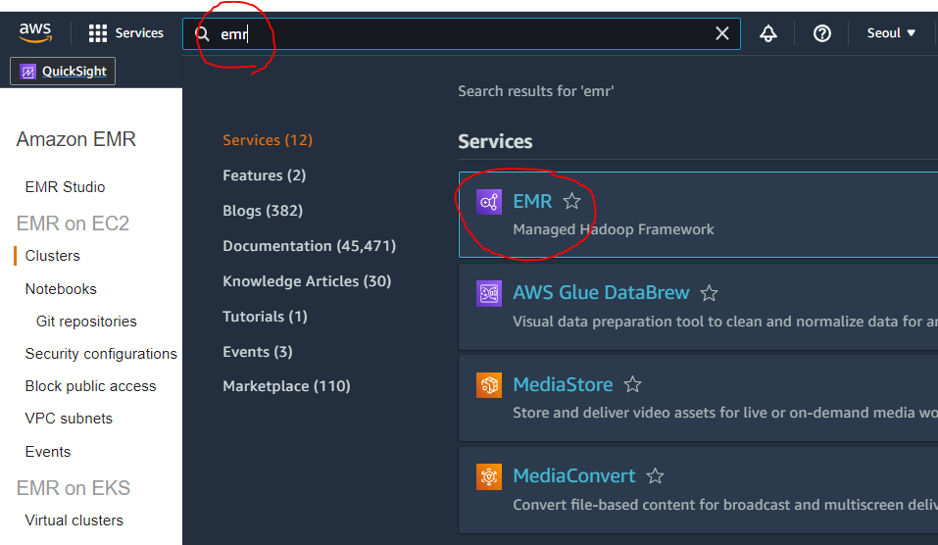Click the AWS Glue DataBrew icon
This screenshot has height=545, width=938.
[x=489, y=293]
